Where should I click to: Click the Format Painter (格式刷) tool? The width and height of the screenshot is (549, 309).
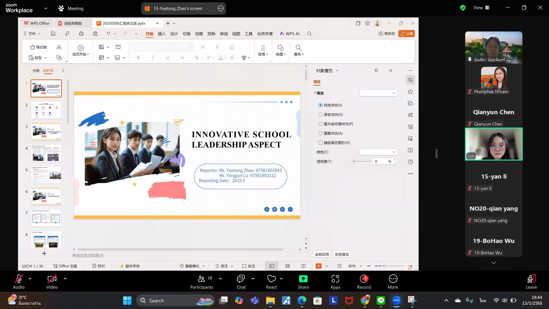[x=39, y=47]
